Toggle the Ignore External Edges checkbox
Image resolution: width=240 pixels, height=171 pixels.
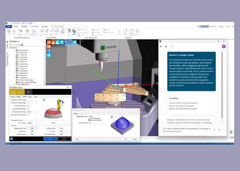point(28,109)
